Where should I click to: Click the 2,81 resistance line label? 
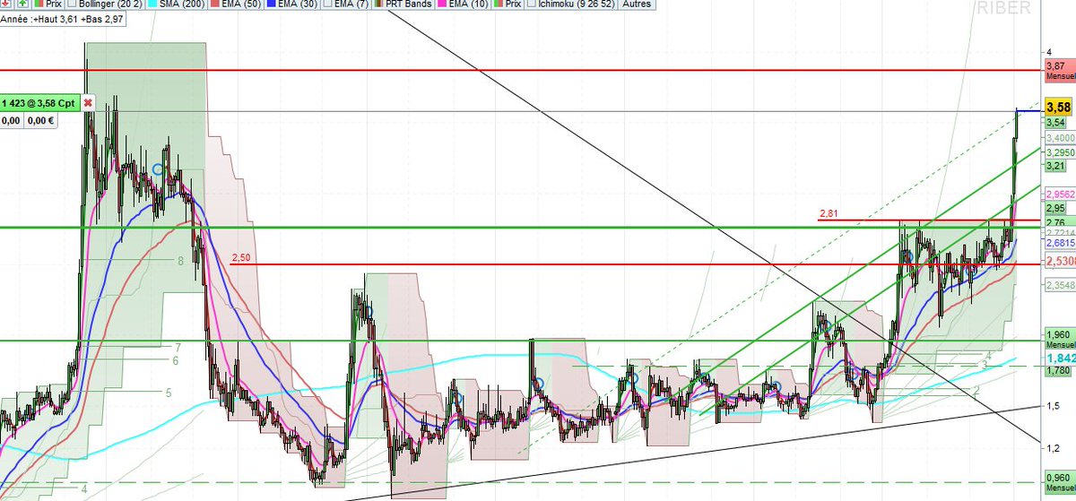[x=828, y=213]
